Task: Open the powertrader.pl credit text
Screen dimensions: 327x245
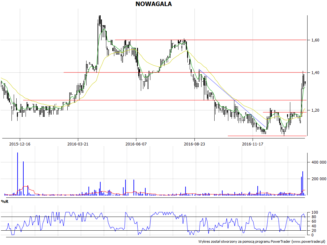Action: pos(262,242)
